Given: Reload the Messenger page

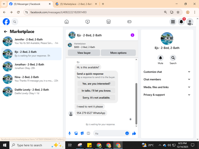Looking at the screenshot, I should [18, 12].
